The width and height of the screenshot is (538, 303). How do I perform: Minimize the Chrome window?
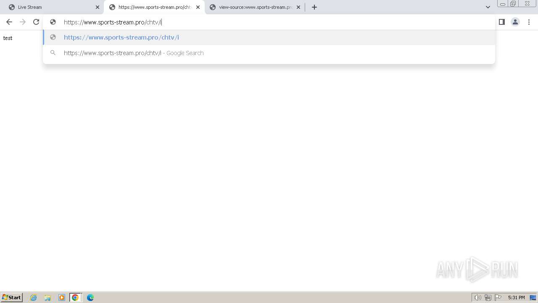503,3
